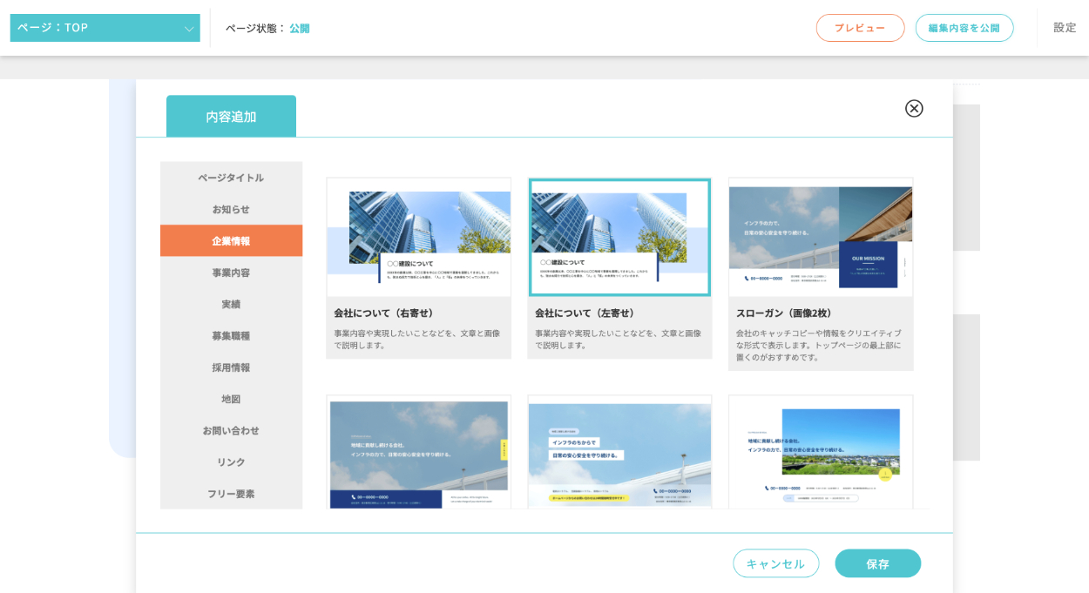Close the 内容追加 dialog with X icon
1089x593 pixels.
click(914, 108)
